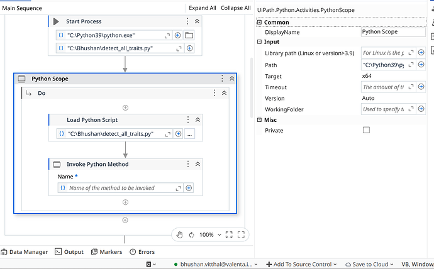Collapse the Input properties section
434x269 pixels.
(259, 41)
